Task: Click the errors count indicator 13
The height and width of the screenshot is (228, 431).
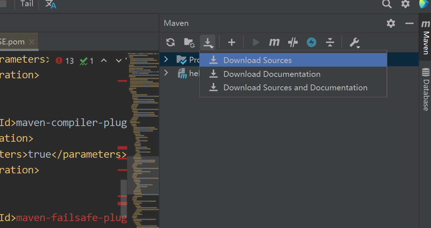Action: (x=64, y=61)
